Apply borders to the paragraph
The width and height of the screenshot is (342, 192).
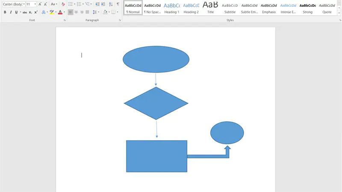[113, 12]
